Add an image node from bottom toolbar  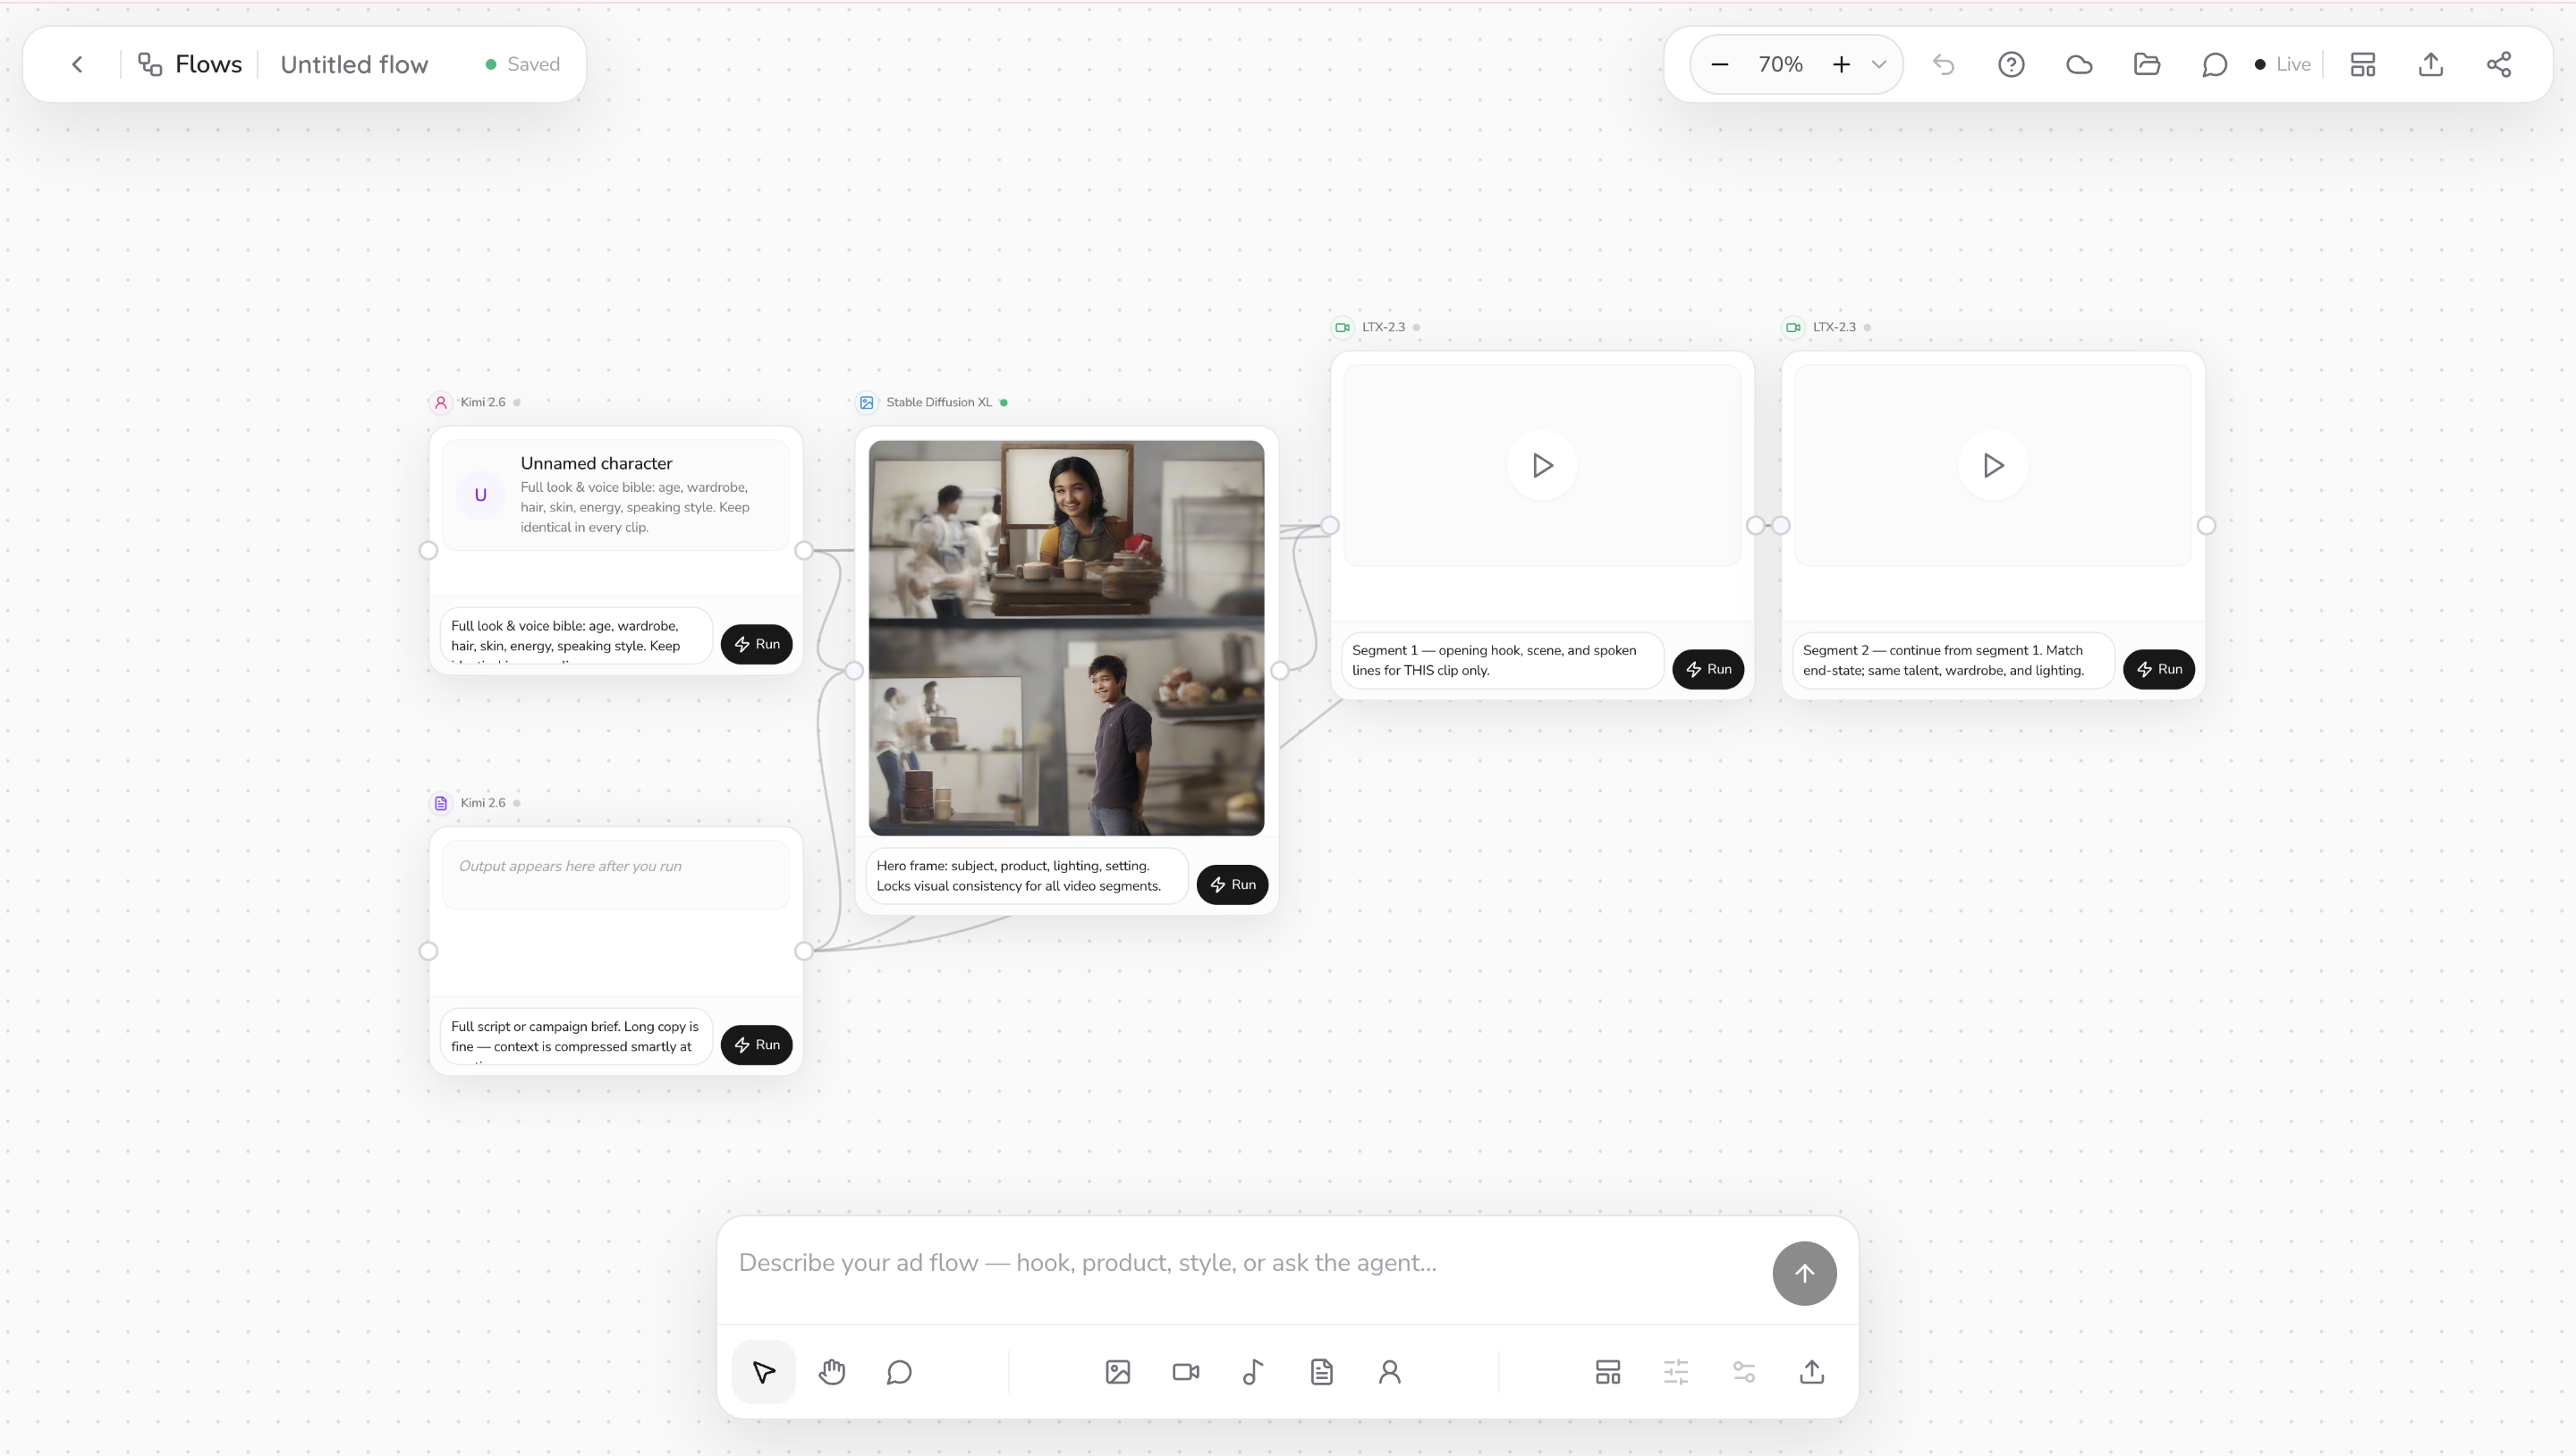click(x=1118, y=1372)
